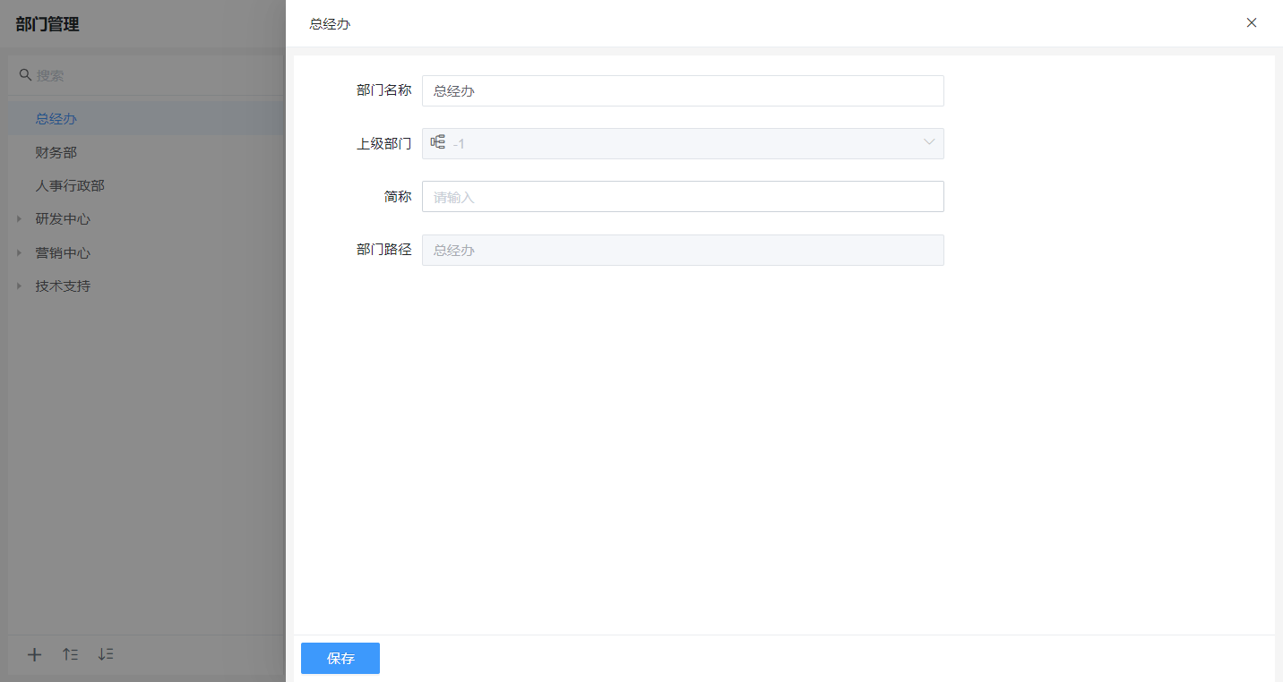This screenshot has height=682, width=1283.
Task: Click the 部门路径 field
Action: pyautogui.click(x=683, y=251)
